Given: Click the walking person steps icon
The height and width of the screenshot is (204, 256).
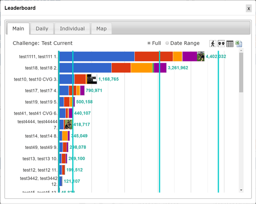Looking at the screenshot, I should click(x=212, y=44).
